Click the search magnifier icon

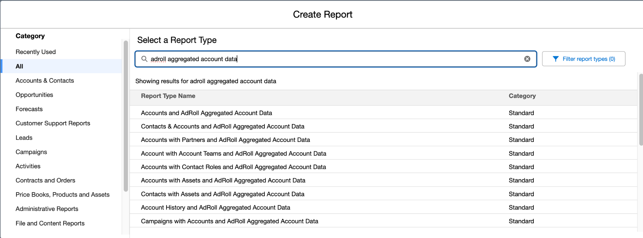click(x=144, y=59)
